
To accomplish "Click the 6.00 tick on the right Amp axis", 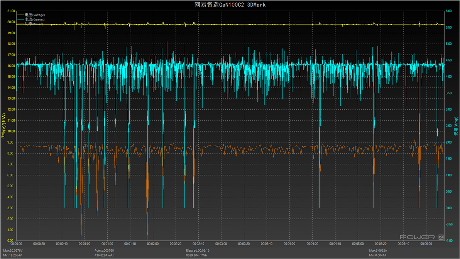I will 449,11.
